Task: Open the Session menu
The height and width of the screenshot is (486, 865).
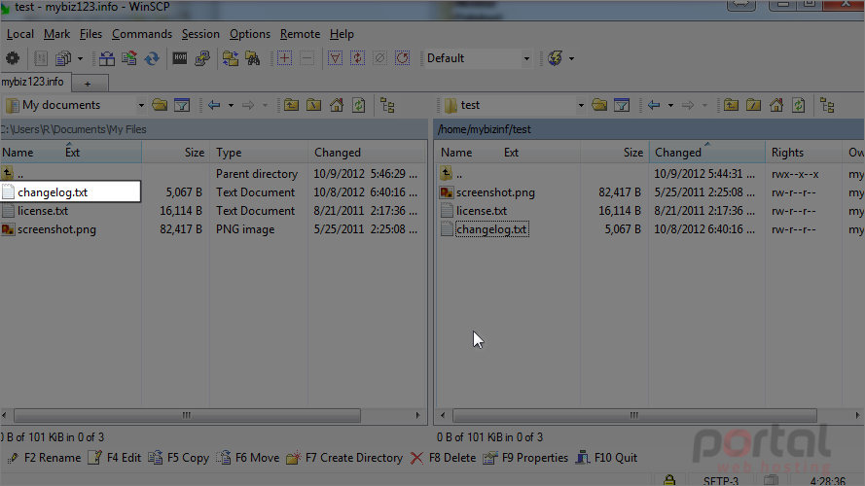Action: coord(200,34)
